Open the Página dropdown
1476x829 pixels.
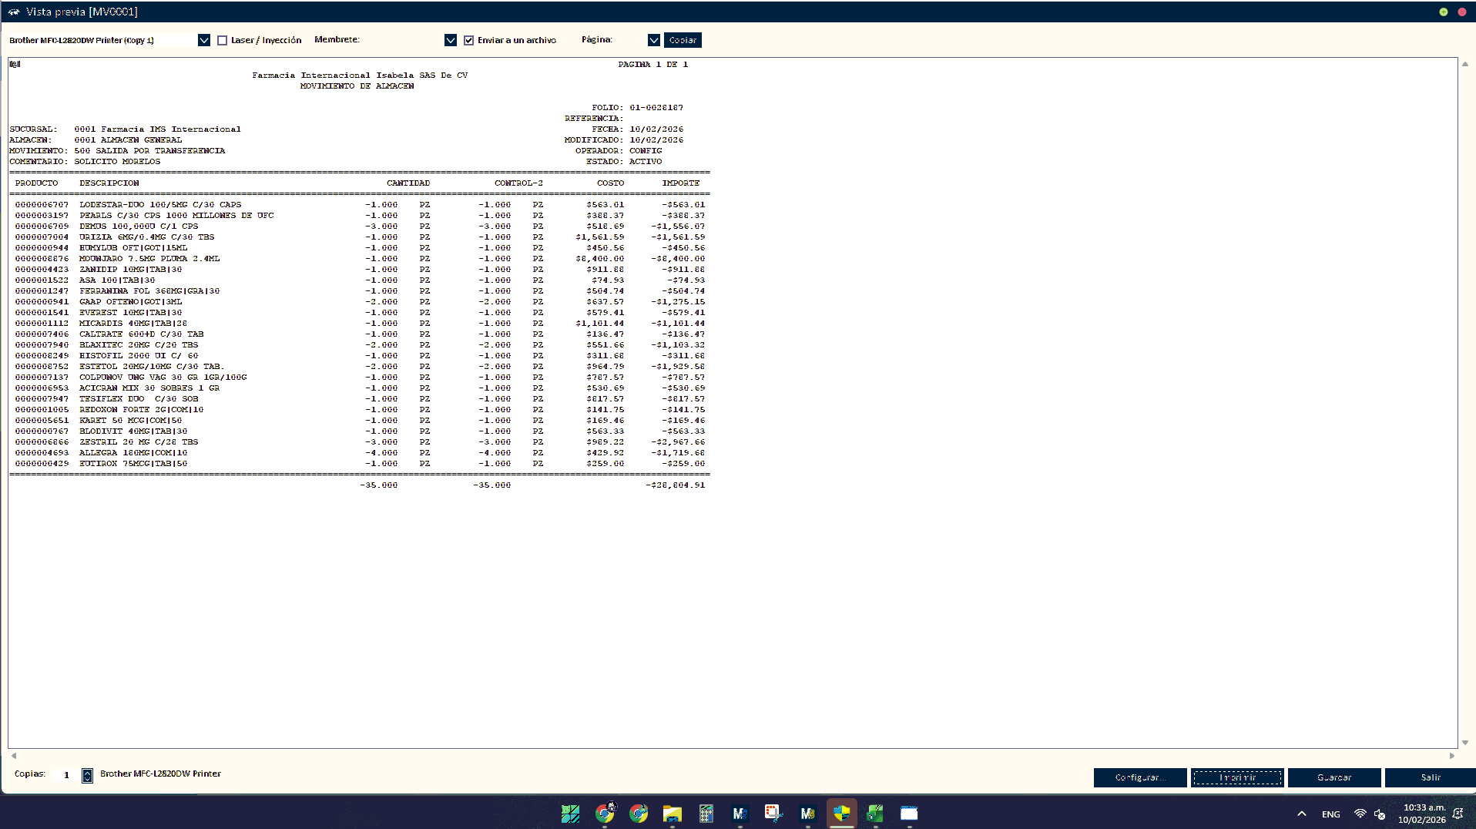point(653,40)
